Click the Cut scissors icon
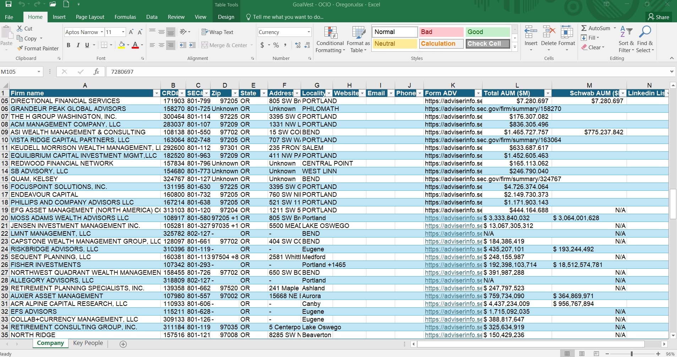677x357 pixels. [20, 28]
